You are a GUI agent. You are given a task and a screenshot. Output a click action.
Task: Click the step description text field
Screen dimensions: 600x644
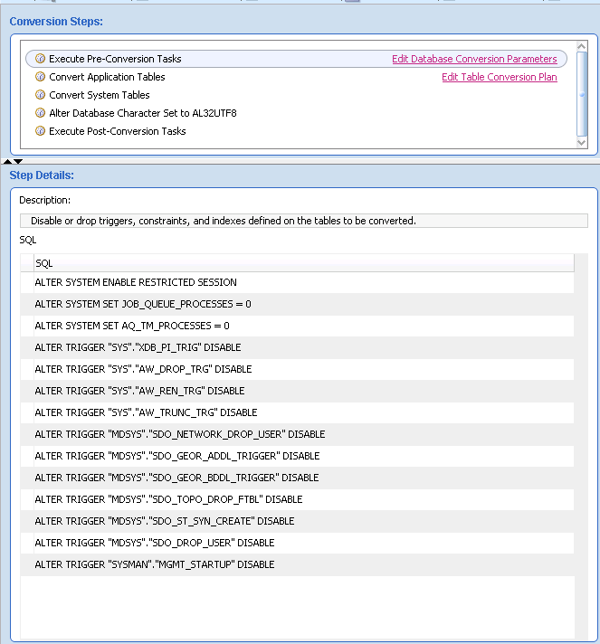(304, 221)
